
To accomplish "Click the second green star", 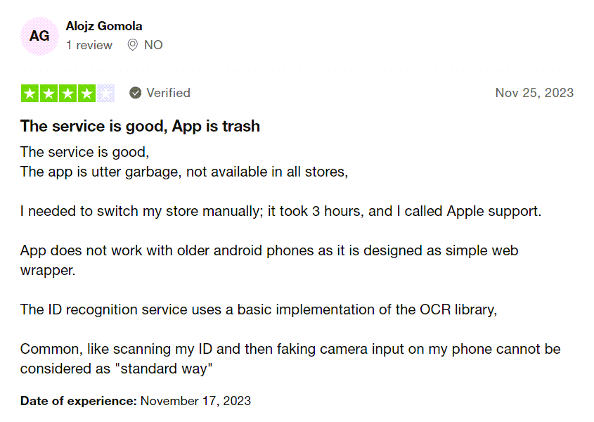I will (49, 94).
